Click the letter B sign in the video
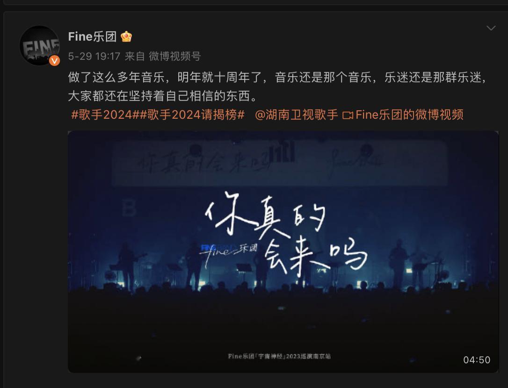The width and height of the screenshot is (508, 388). click(x=129, y=208)
